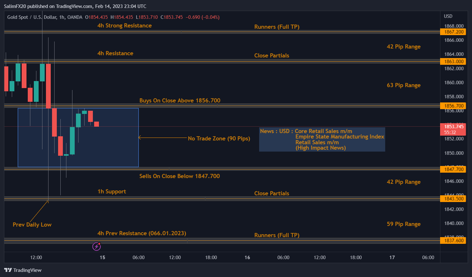The image size is (472, 277).
Task: Click the Buys On Close Above 1856.700 annotation
Action: (180, 100)
